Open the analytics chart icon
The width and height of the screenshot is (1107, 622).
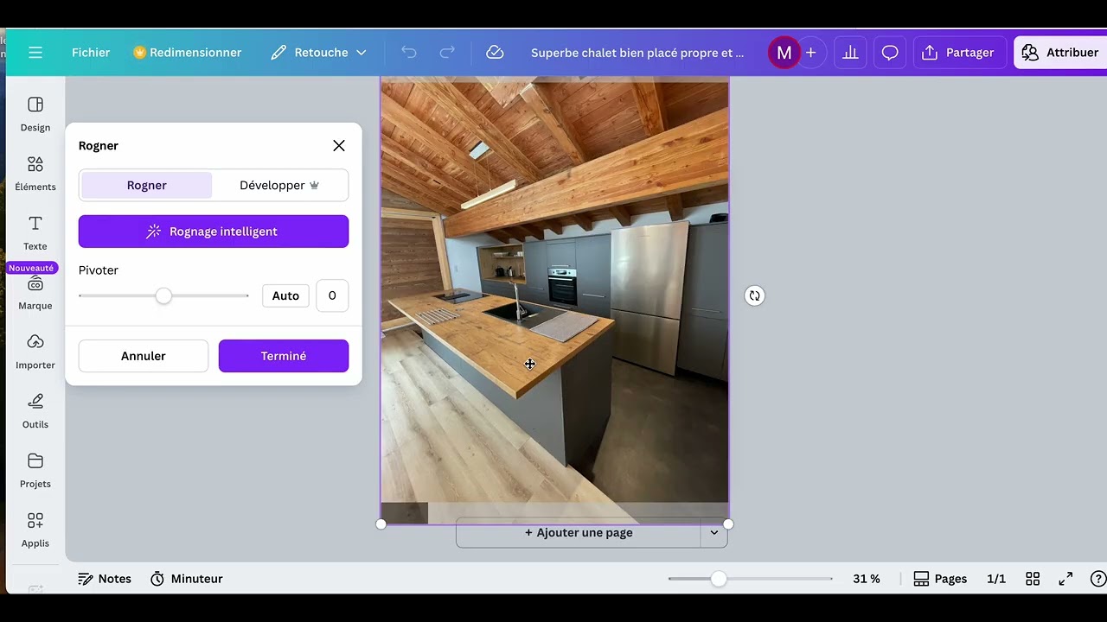point(851,53)
